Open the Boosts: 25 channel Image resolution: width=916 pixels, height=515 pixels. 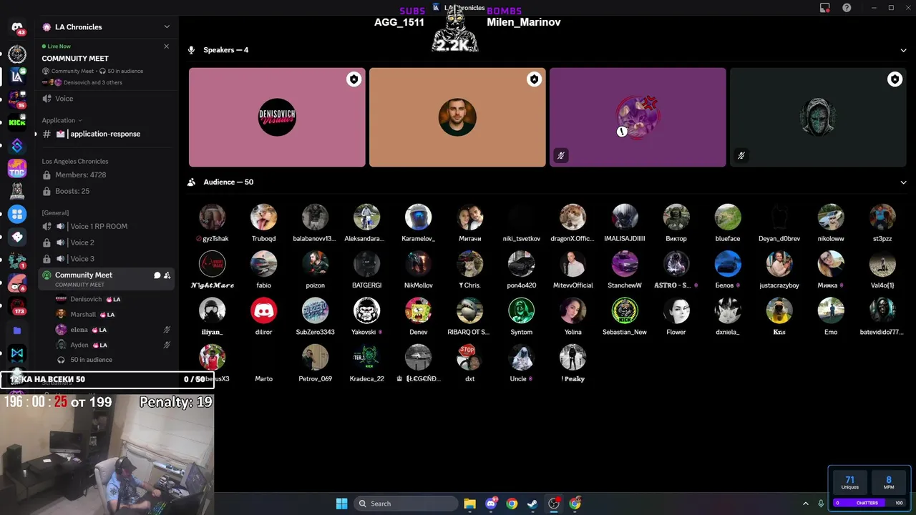tap(106, 191)
